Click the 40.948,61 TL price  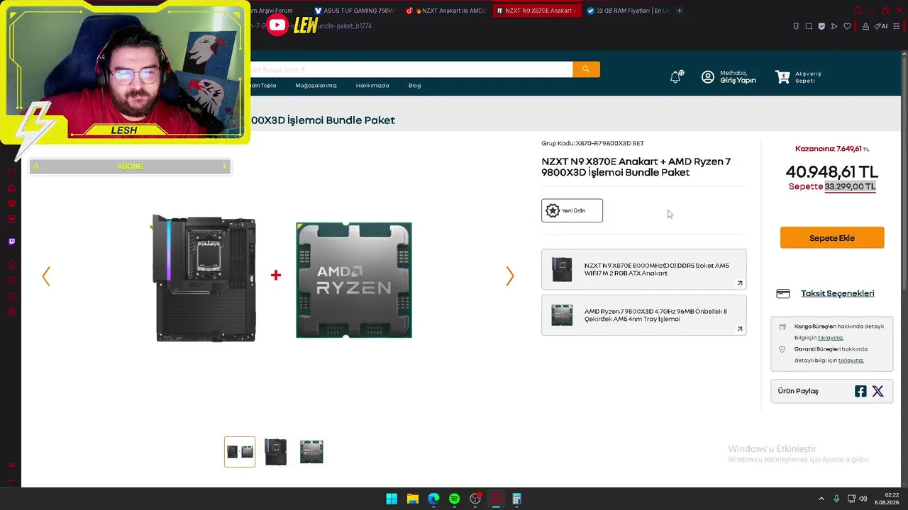(832, 172)
